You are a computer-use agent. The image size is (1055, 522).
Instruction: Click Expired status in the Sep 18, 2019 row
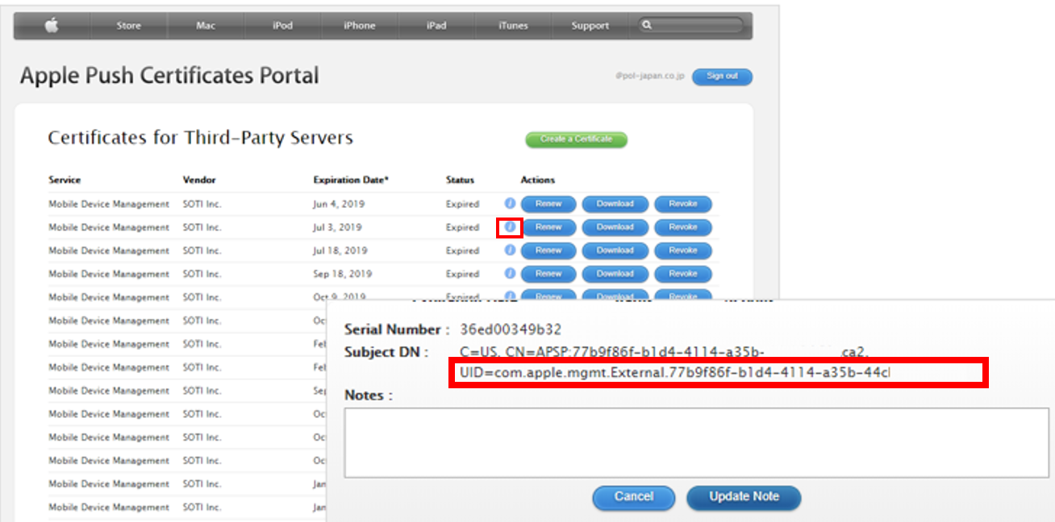pyautogui.click(x=462, y=274)
